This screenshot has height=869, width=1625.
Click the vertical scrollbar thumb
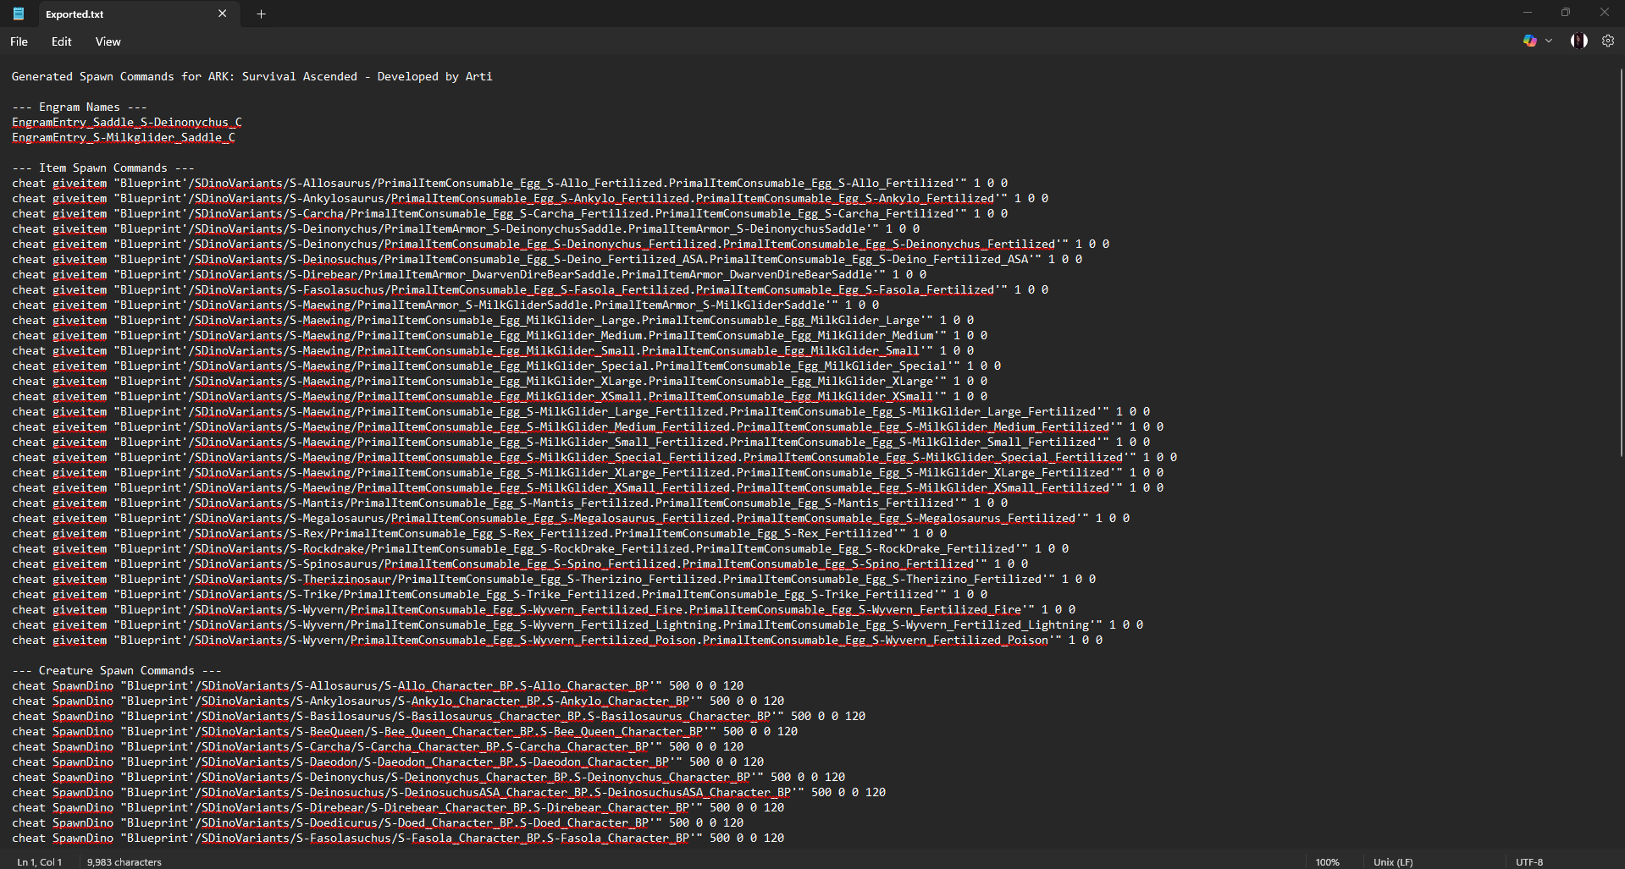[x=1620, y=262]
